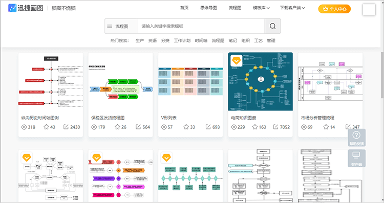Viewport: 384px width, 203px height.
Task: Click the V形列表 title text
Action: point(169,118)
